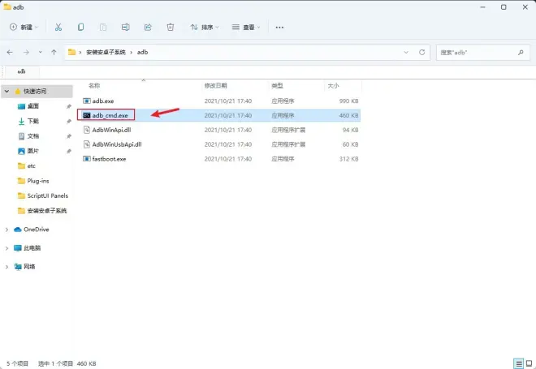Unpin 文档 using its pin icon
Image resolution: width=536 pixels, height=369 pixels.
(x=69, y=136)
